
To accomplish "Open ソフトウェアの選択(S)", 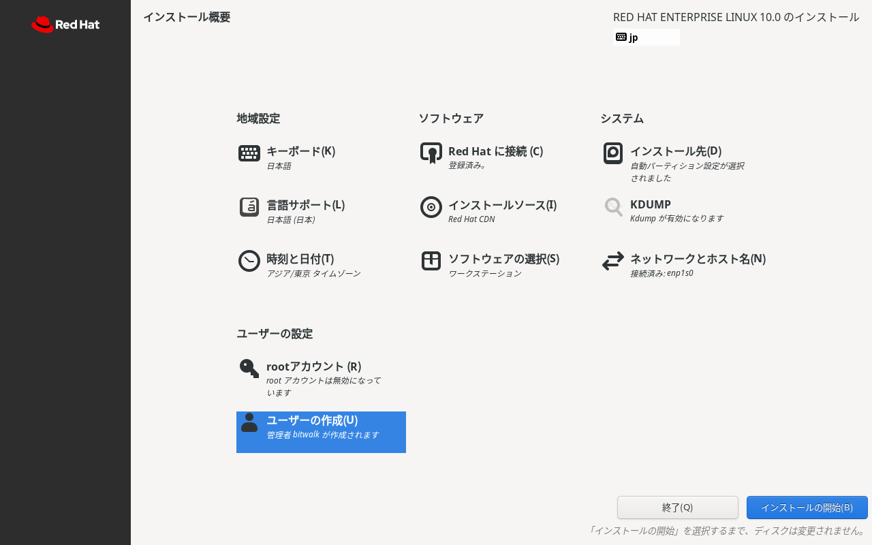I will pos(503,259).
